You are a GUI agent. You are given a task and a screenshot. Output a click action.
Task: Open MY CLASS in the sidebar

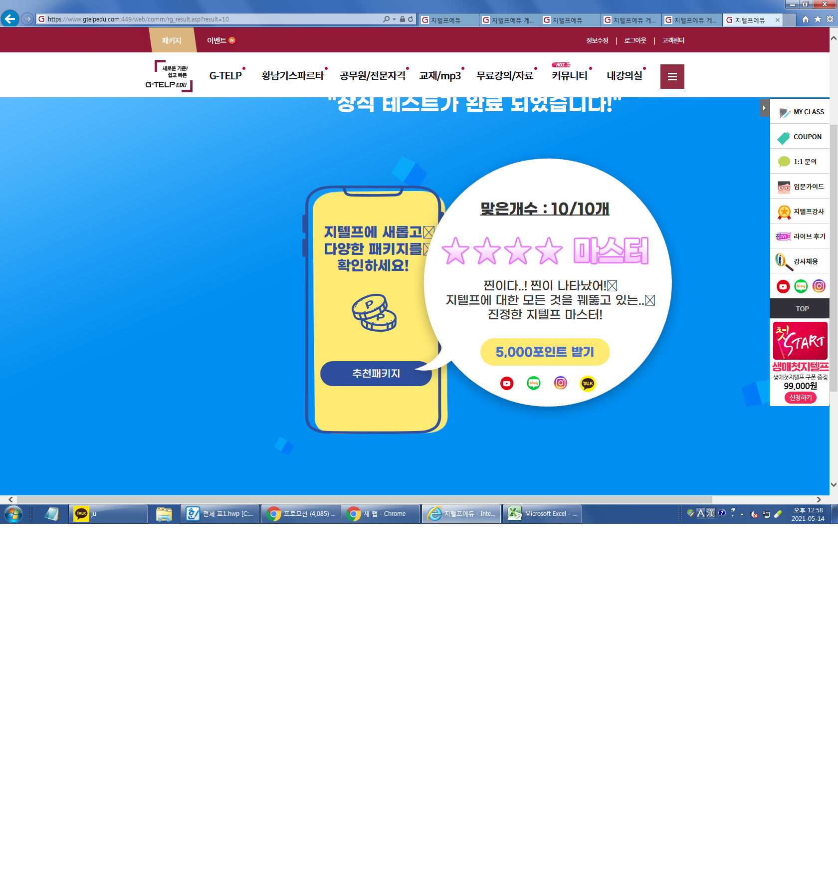(x=800, y=112)
